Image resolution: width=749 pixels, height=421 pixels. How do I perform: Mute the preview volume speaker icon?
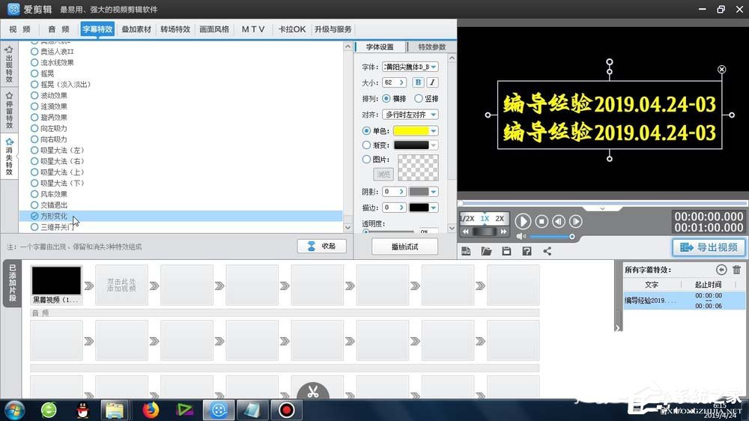521,237
